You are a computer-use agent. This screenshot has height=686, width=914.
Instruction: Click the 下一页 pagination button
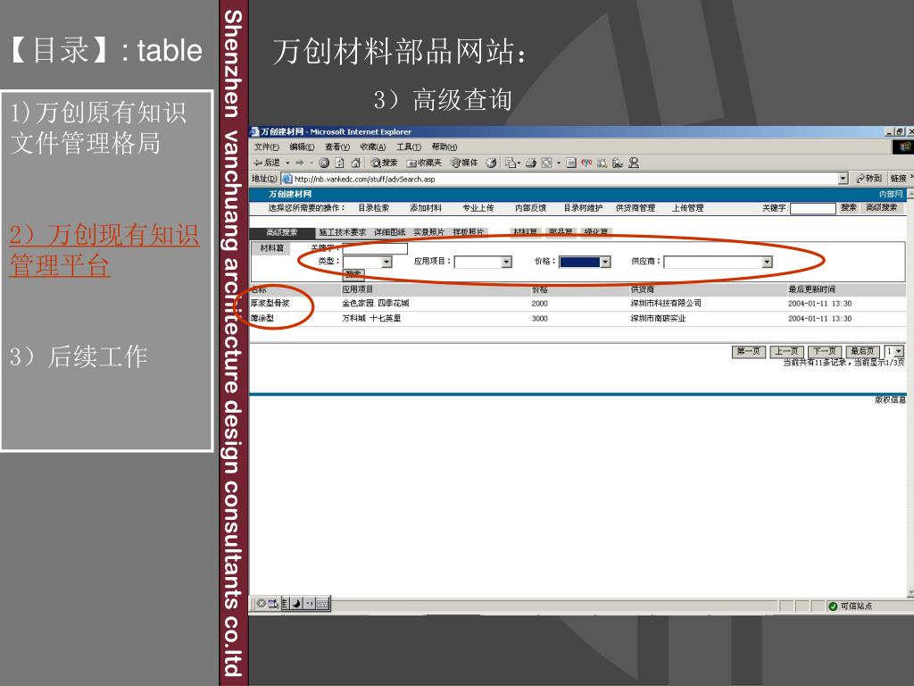(x=824, y=351)
